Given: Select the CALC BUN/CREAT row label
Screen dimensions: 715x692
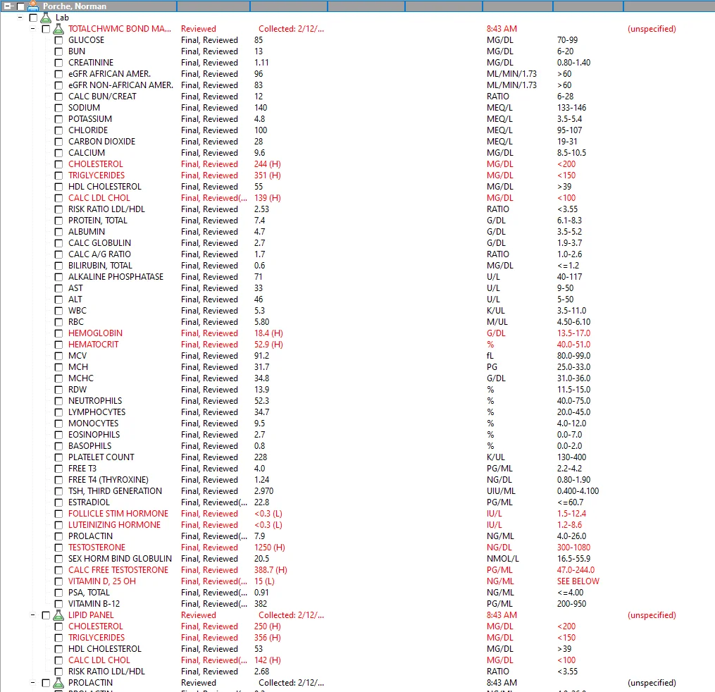Looking at the screenshot, I should pyautogui.click(x=102, y=97).
